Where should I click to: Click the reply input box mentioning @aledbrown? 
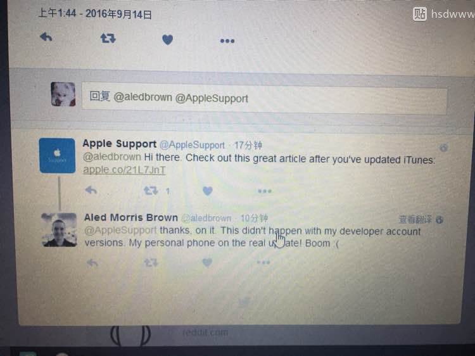coord(265,98)
